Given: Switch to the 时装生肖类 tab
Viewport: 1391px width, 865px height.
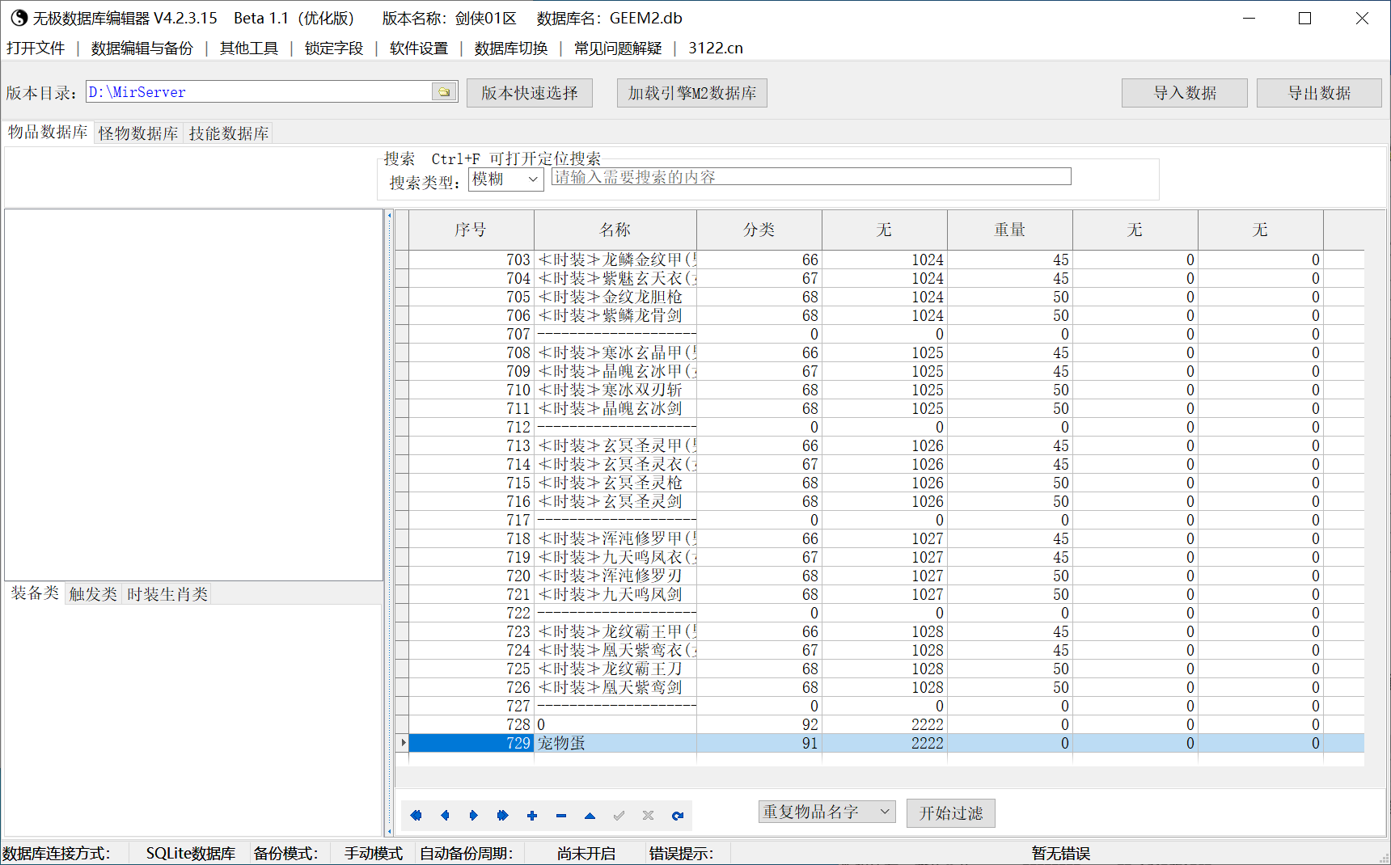Looking at the screenshot, I should [167, 594].
